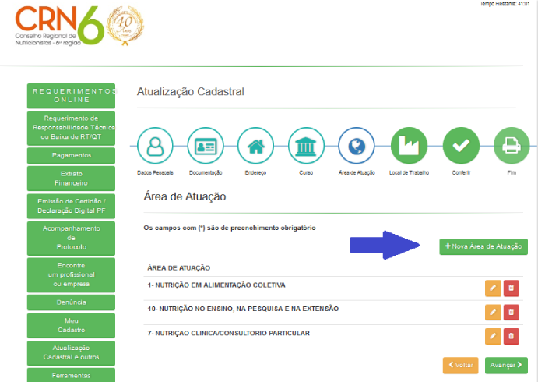Jump to Local de Trabalho factory icon
The width and height of the screenshot is (538, 382).
pos(409,146)
